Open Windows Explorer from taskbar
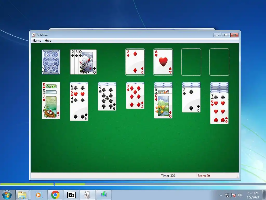Image resolution: width=266 pixels, height=200 pixels. point(22,195)
